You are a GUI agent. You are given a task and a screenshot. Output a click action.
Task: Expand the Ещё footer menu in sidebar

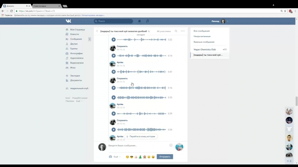79,101
